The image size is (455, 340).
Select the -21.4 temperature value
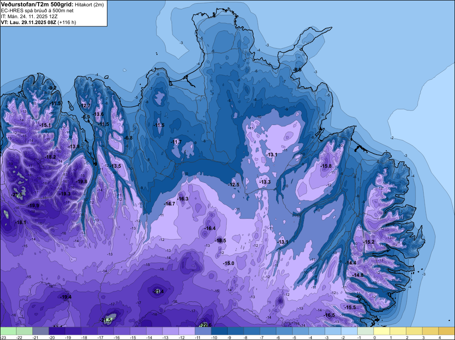click(158, 292)
